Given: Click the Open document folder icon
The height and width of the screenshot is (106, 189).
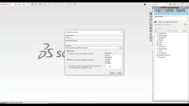Looking at the screenshot, I should click(40, 4).
